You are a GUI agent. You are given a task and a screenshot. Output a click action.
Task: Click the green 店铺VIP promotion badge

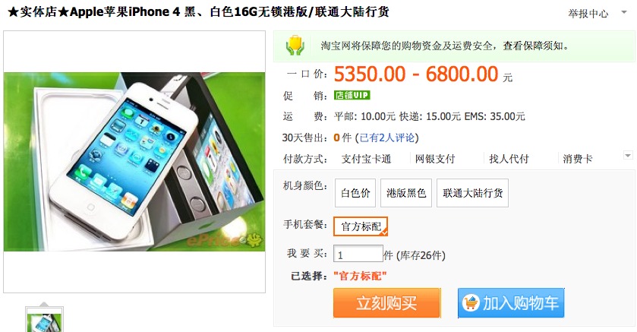(x=352, y=95)
